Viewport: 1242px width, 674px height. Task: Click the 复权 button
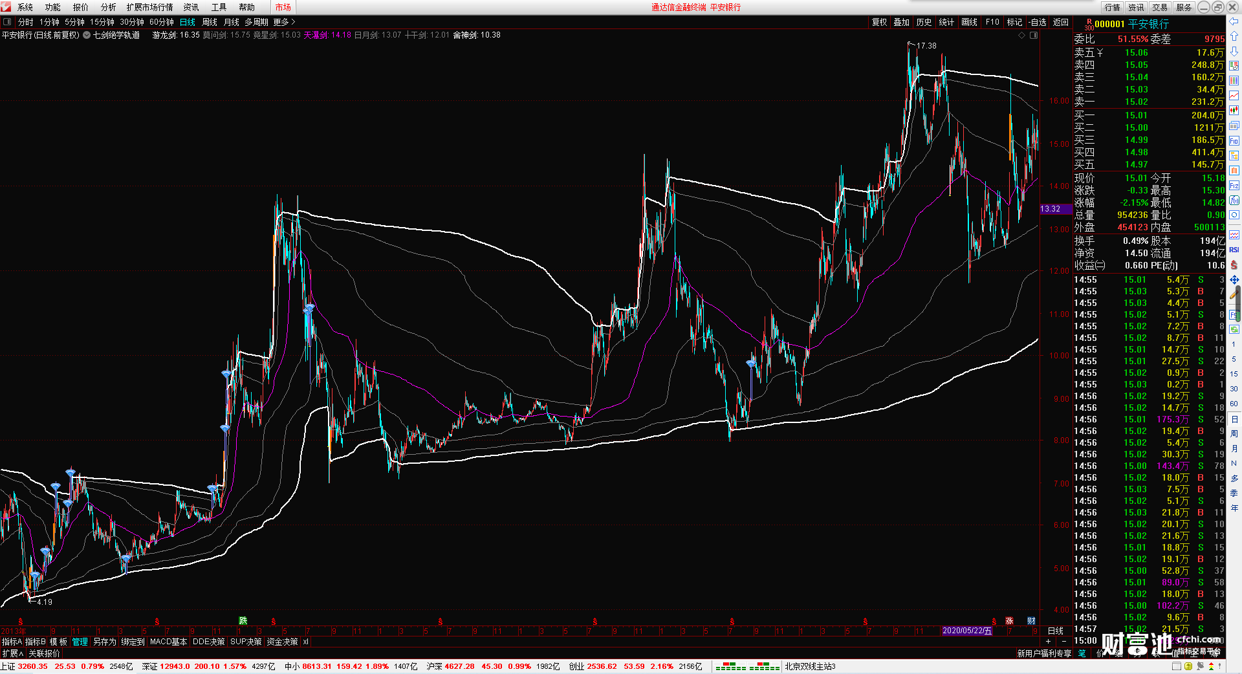(880, 22)
